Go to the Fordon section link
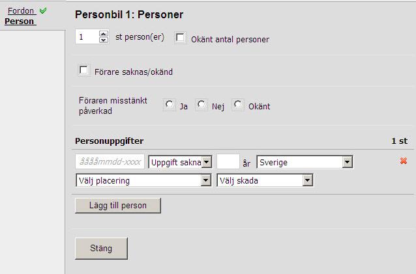 (x=21, y=11)
